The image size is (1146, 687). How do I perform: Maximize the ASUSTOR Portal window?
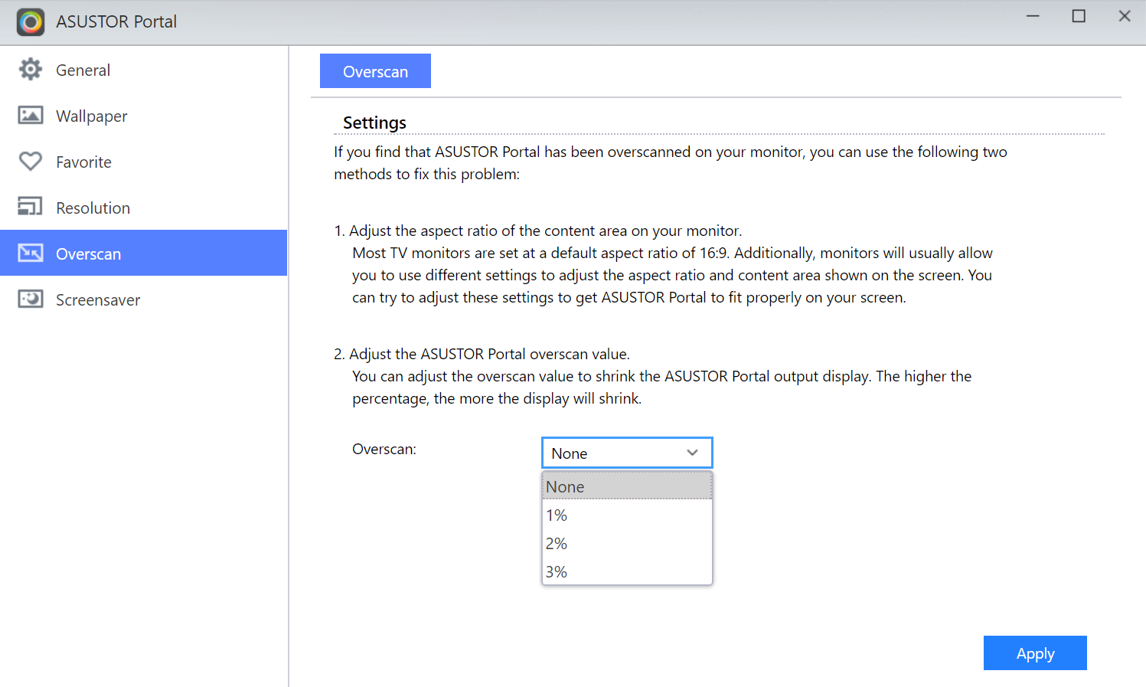point(1079,16)
